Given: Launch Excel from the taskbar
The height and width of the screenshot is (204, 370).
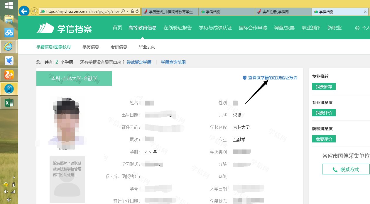Looking at the screenshot, I should tap(9, 103).
